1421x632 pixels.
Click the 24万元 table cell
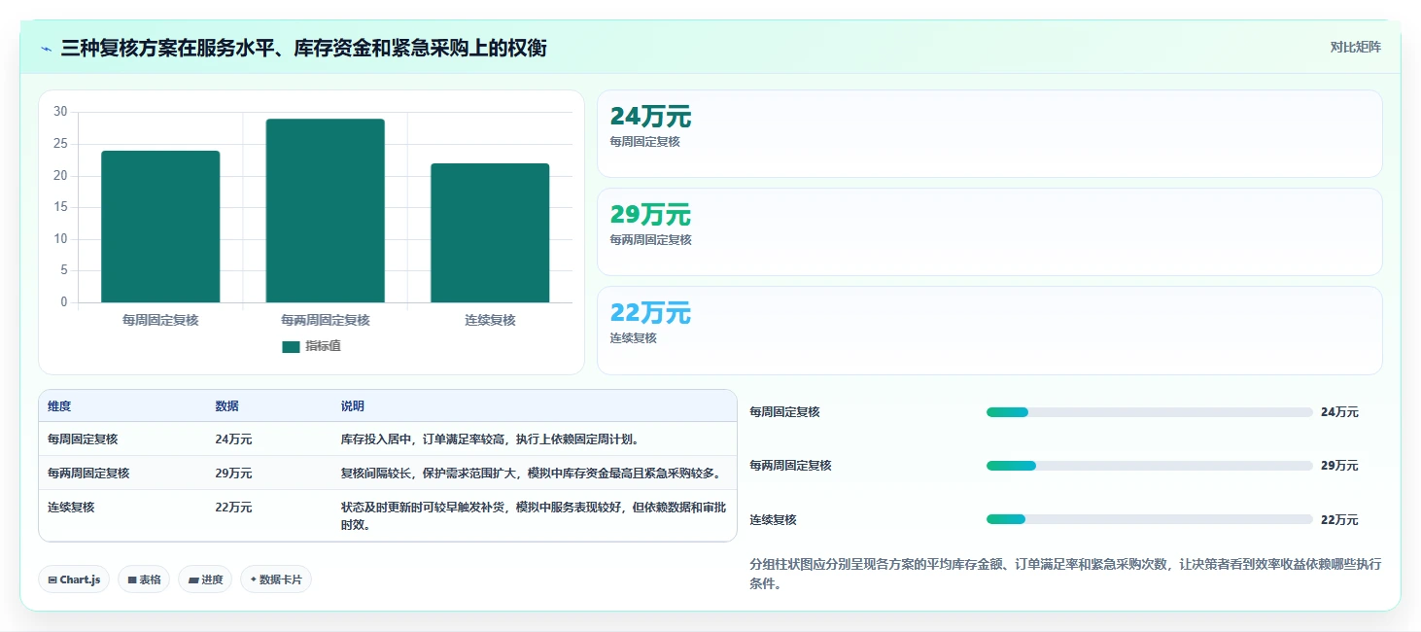[233, 439]
